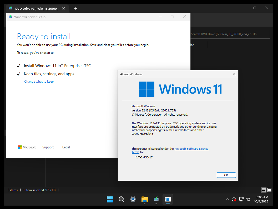Click Change what to keep link

[39, 82]
